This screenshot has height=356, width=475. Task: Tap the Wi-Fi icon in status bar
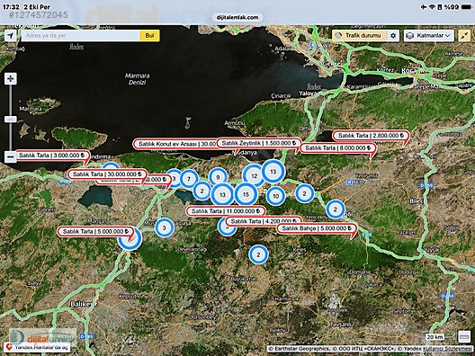coord(432,7)
